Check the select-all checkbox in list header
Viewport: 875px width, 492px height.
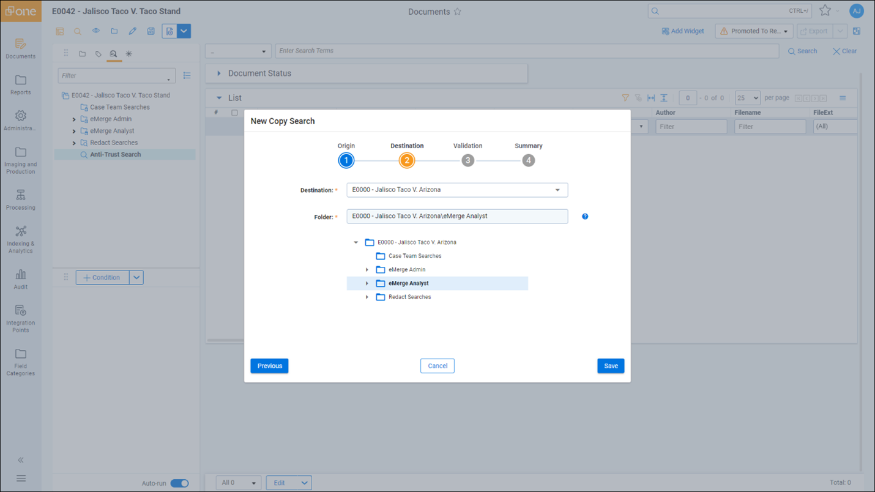pyautogui.click(x=234, y=113)
